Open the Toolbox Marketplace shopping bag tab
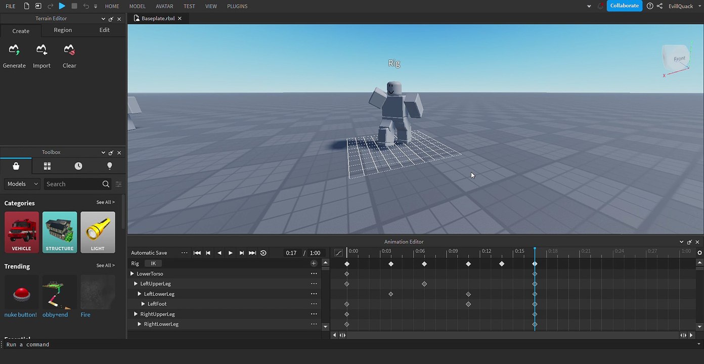This screenshot has width=704, height=364. click(x=16, y=166)
